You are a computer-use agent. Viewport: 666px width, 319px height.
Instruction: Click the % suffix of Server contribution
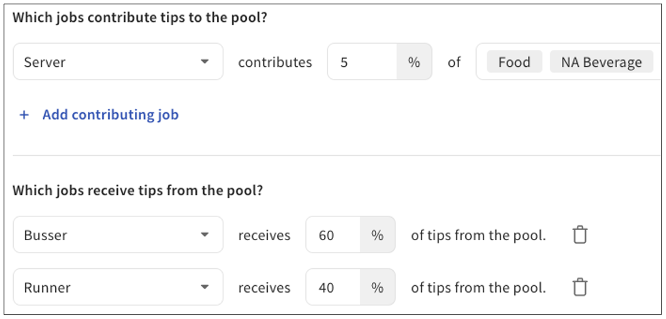click(x=414, y=62)
